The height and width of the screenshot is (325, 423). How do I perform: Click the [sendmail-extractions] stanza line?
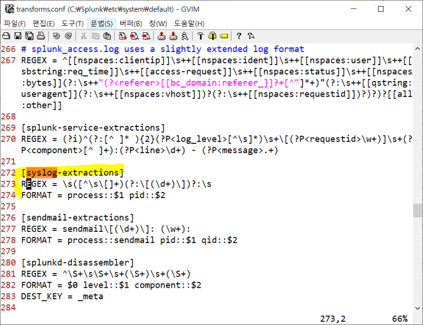click(78, 218)
